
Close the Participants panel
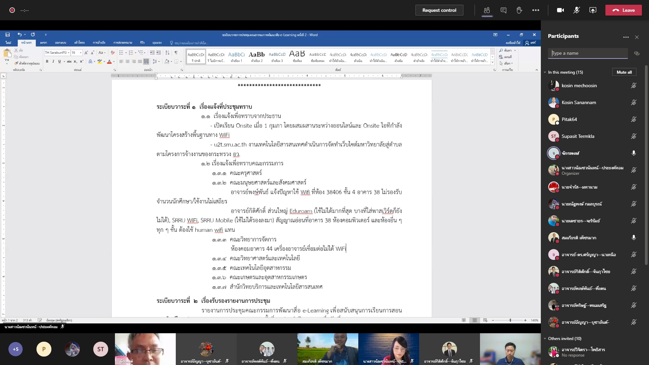[x=637, y=37]
